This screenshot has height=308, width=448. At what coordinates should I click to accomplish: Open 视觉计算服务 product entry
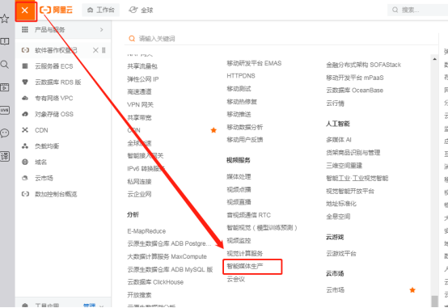click(x=245, y=253)
